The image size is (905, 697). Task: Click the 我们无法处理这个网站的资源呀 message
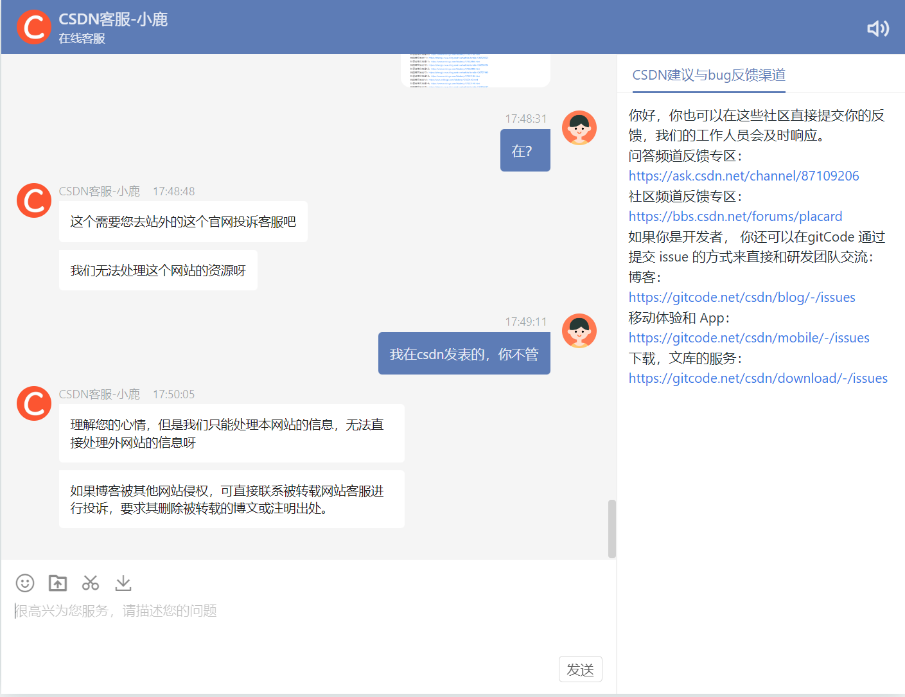[x=158, y=270]
